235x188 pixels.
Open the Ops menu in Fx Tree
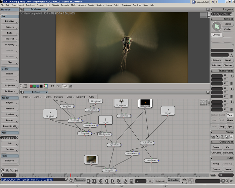(x=92, y=97)
